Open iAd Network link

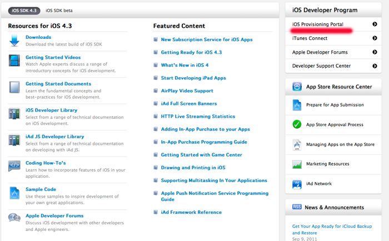click(319, 184)
